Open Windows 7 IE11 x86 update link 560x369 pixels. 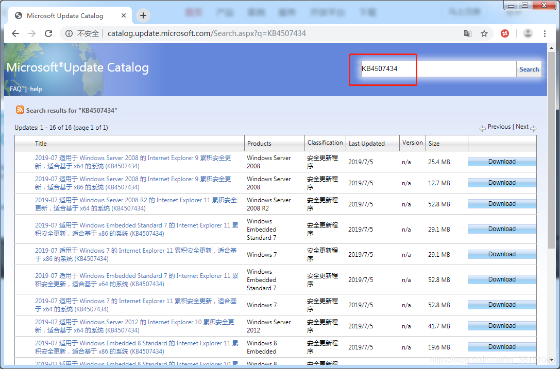[135, 254]
